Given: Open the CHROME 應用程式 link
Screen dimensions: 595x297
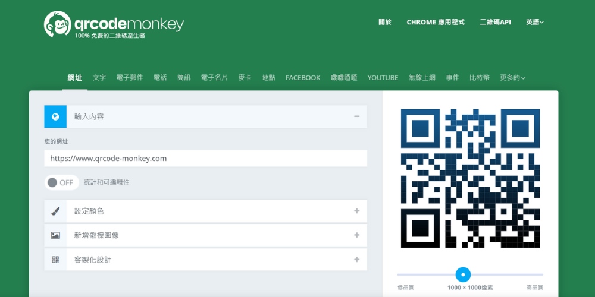Looking at the screenshot, I should 436,23.
